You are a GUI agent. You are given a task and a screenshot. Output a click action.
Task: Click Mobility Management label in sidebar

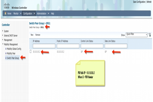[11, 45]
